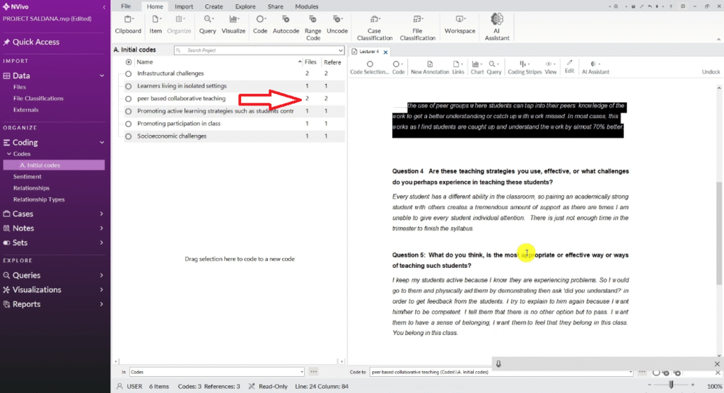The image size is (724, 393).
Task: Switch to the Explore ribbon tab
Action: pyautogui.click(x=245, y=6)
